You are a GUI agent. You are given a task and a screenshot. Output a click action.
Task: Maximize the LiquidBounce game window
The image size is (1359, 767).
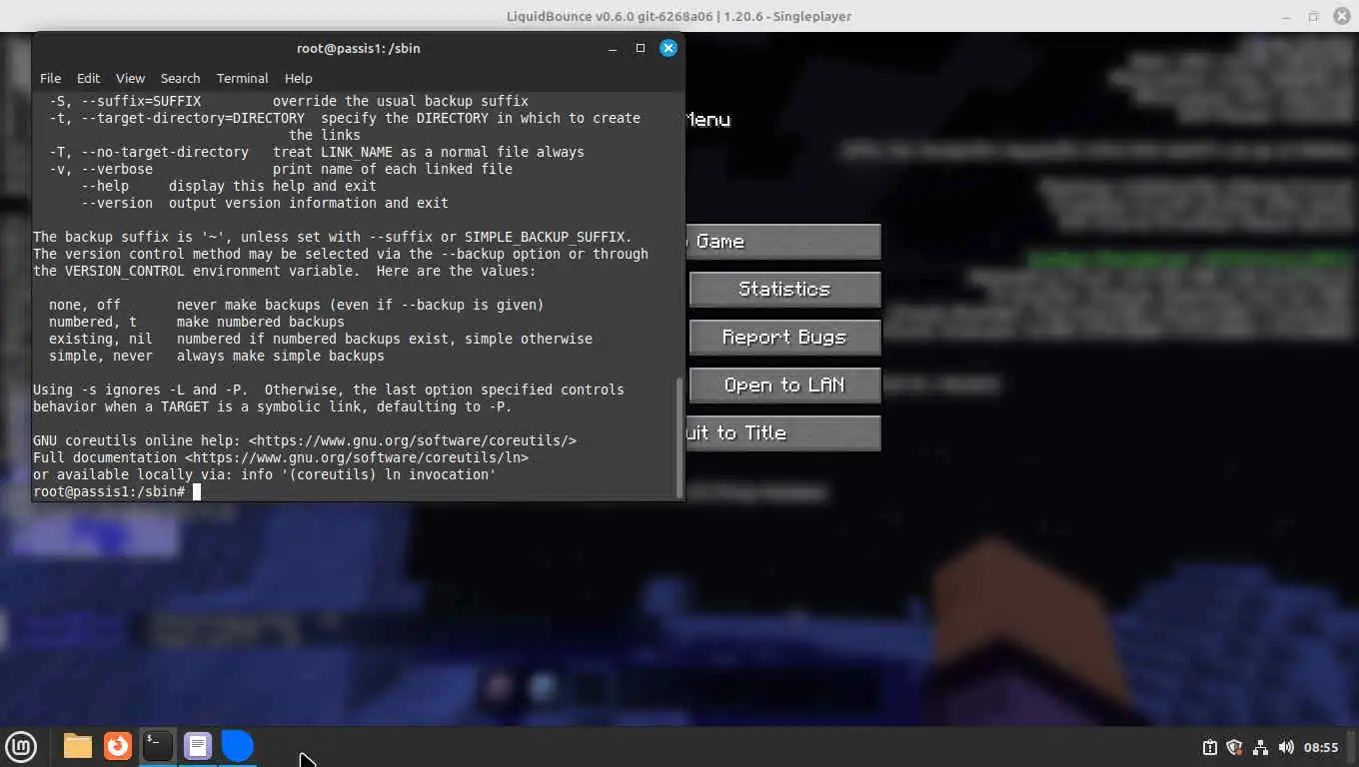pos(1313,16)
